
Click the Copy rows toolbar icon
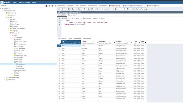pyautogui.click(x=79, y=9)
